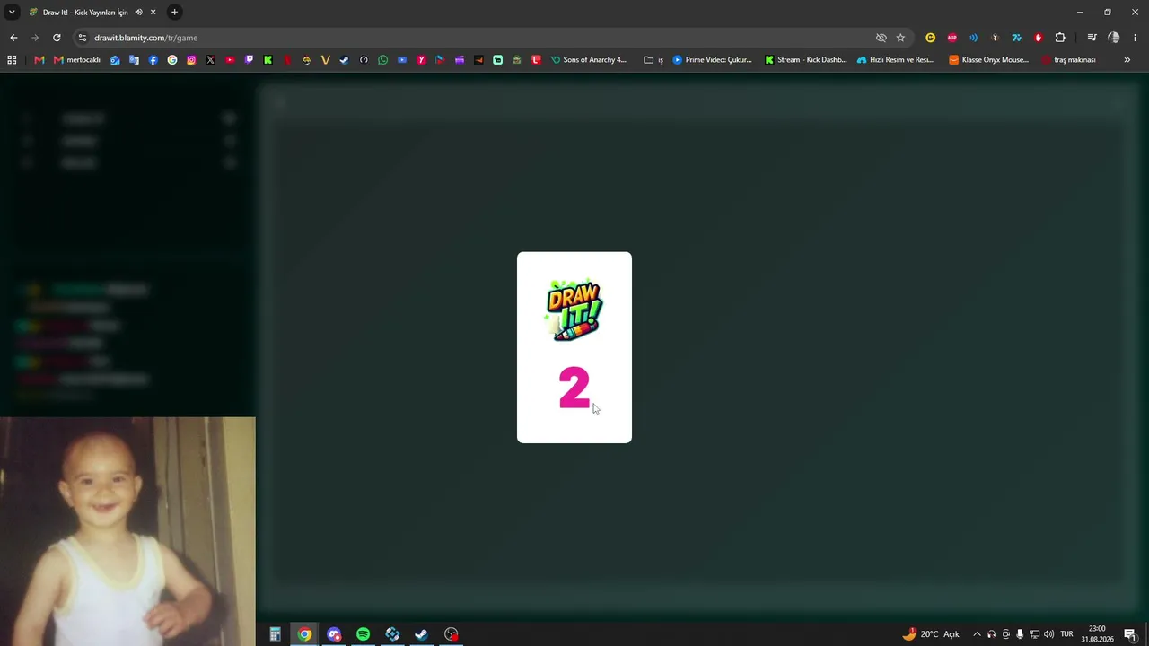Open the yellow smiley extension
The width and height of the screenshot is (1149, 646).
930,38
